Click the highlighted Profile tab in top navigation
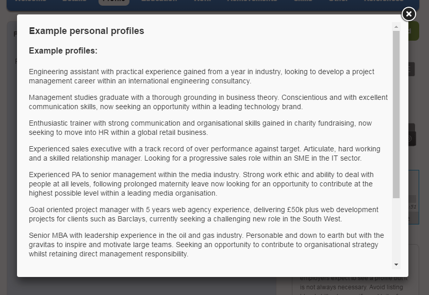Viewport: 429px width, 295px height. (114, 2)
